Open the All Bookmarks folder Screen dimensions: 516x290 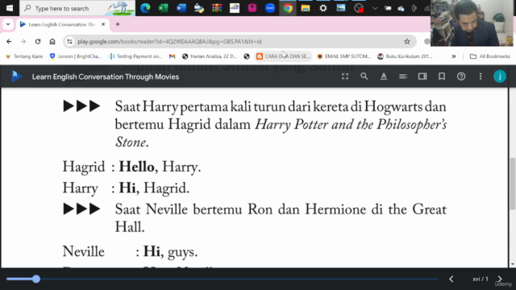[x=489, y=56]
